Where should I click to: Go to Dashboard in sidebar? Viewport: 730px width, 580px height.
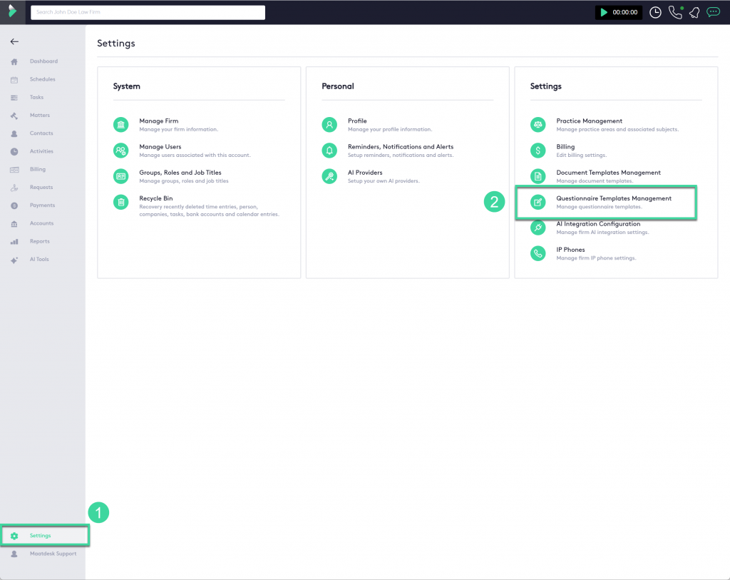click(43, 61)
